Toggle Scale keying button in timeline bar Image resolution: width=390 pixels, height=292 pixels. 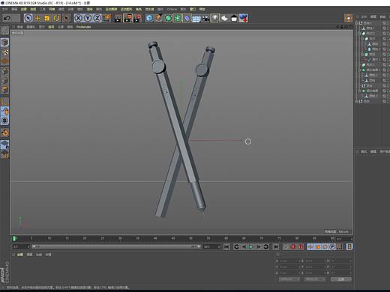click(317, 247)
